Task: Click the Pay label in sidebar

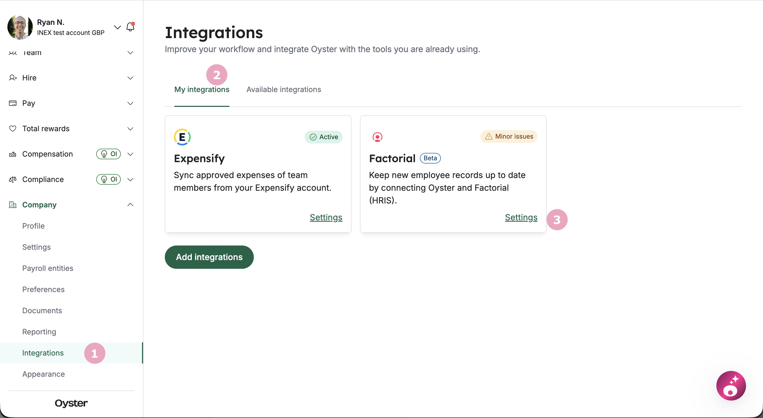Action: tap(29, 103)
